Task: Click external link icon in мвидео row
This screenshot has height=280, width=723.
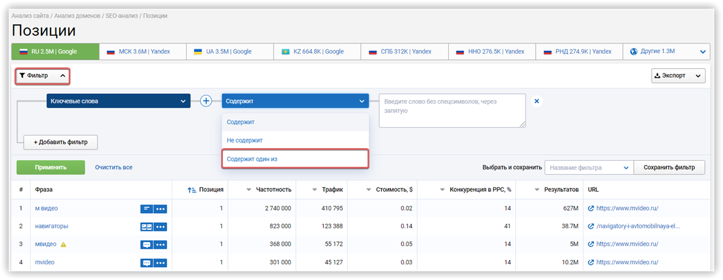Action: tap(591, 244)
